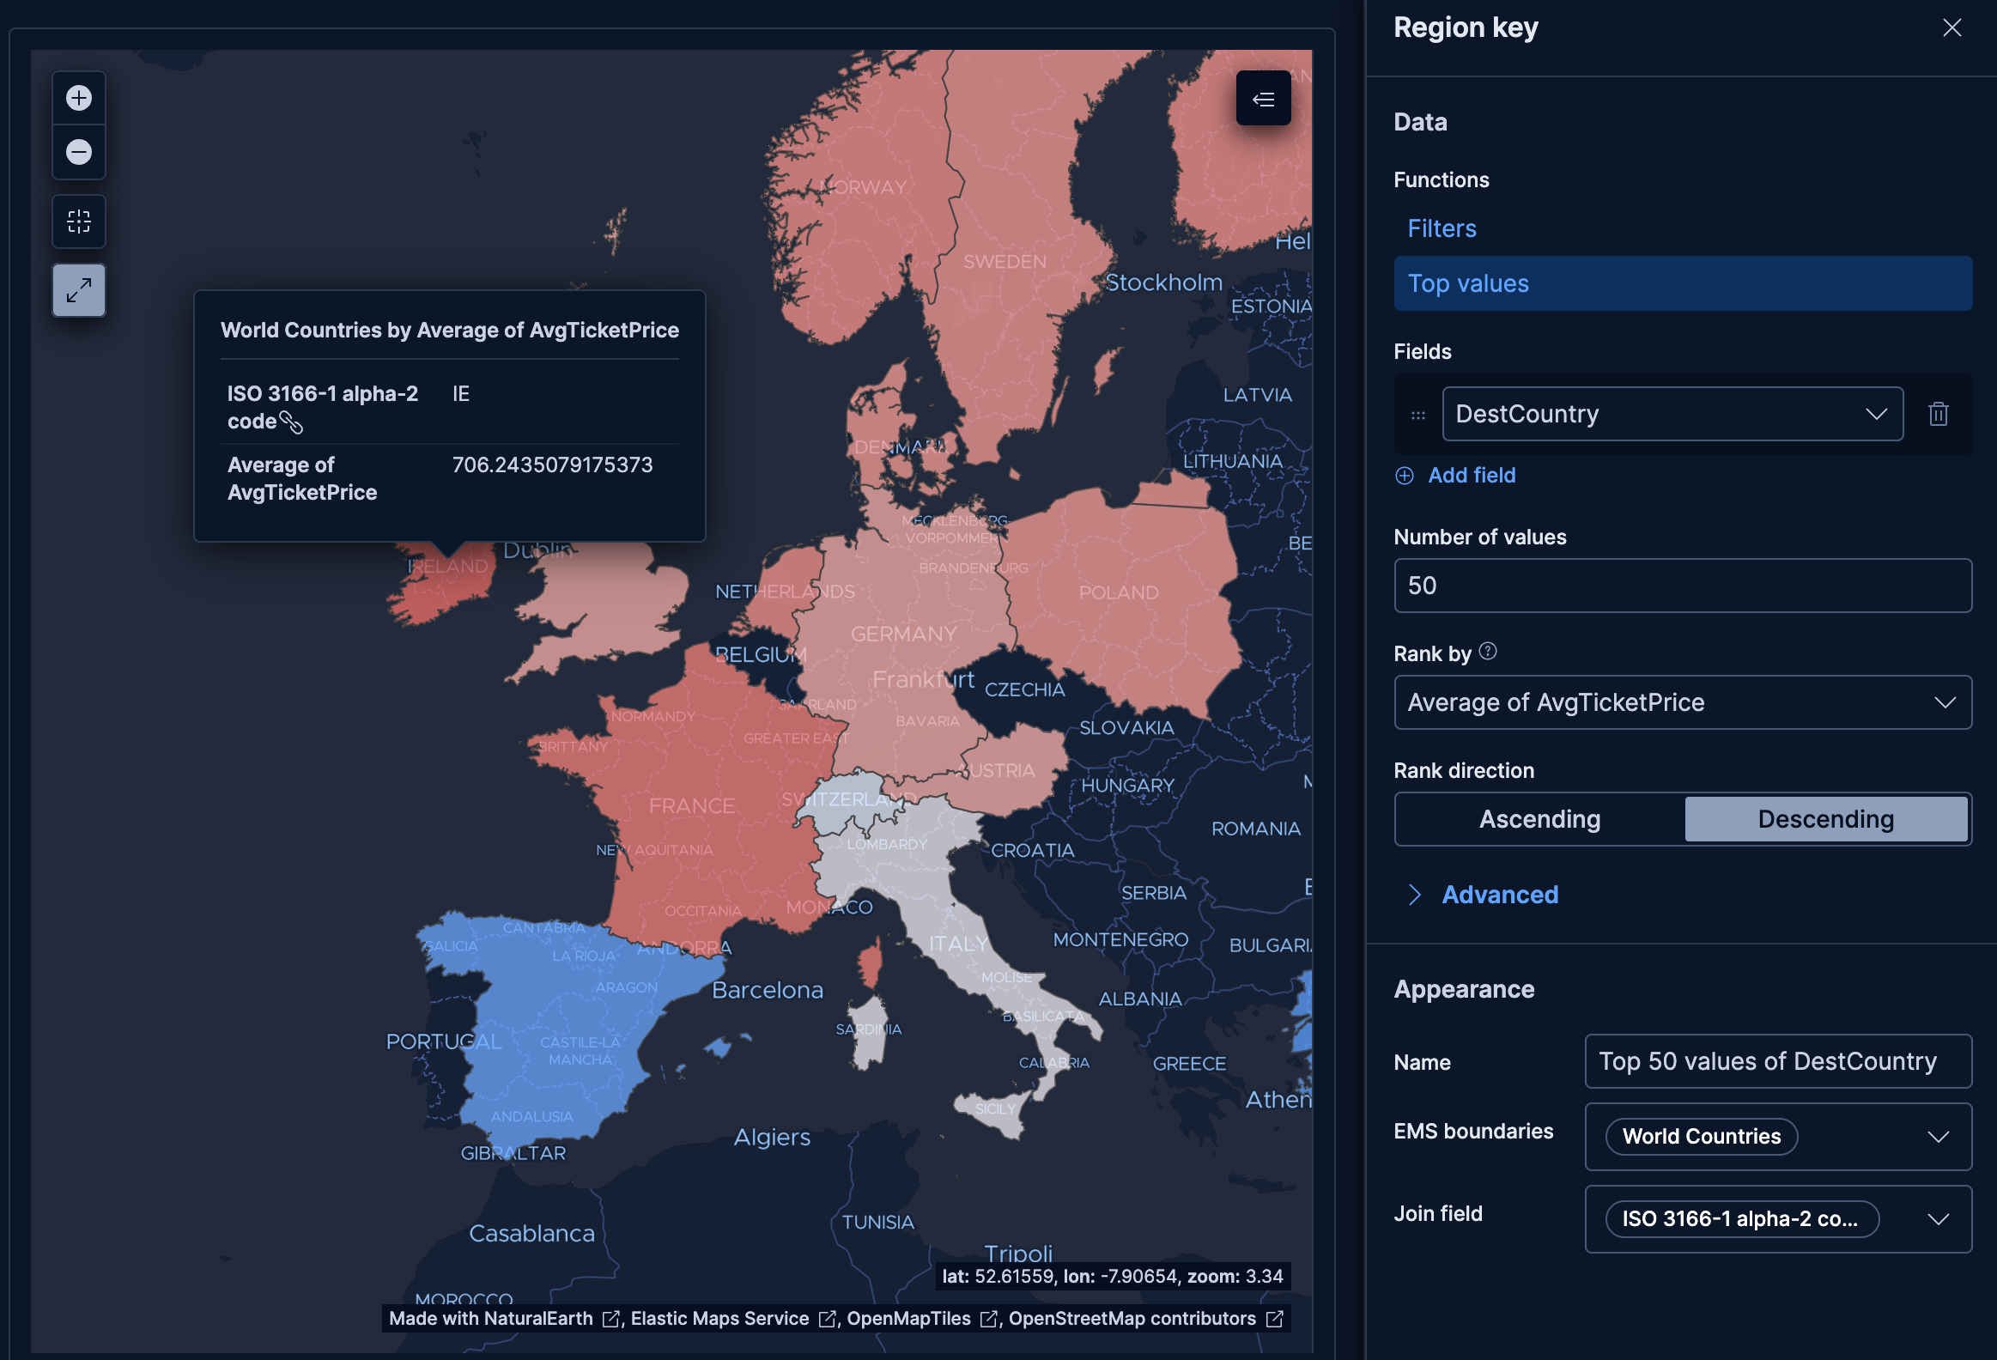Select Descending rank direction
The image size is (1997, 1360).
1826,819
